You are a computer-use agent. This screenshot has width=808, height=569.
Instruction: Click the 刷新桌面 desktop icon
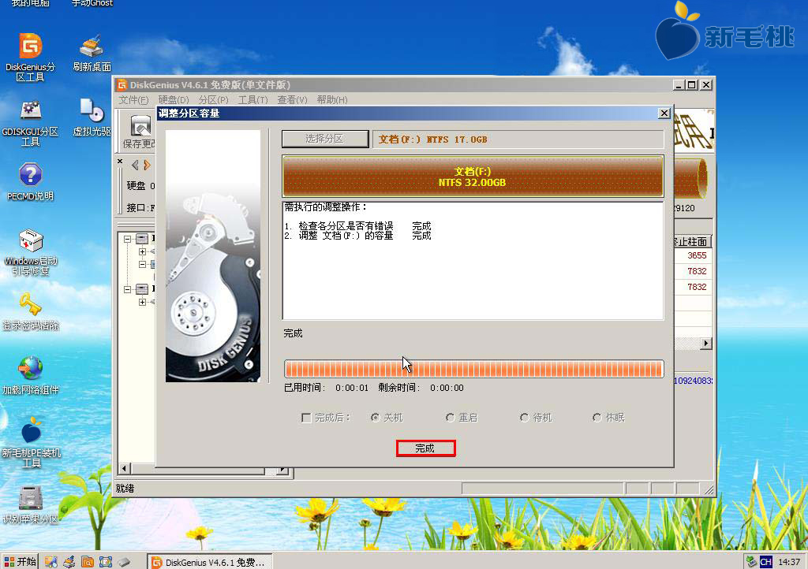(x=92, y=53)
